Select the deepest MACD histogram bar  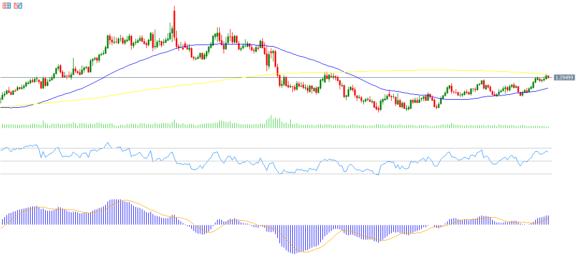click(x=292, y=239)
